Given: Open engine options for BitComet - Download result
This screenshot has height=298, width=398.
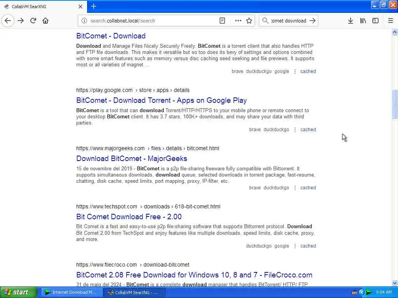Looking at the screenshot, I should pos(295,71).
